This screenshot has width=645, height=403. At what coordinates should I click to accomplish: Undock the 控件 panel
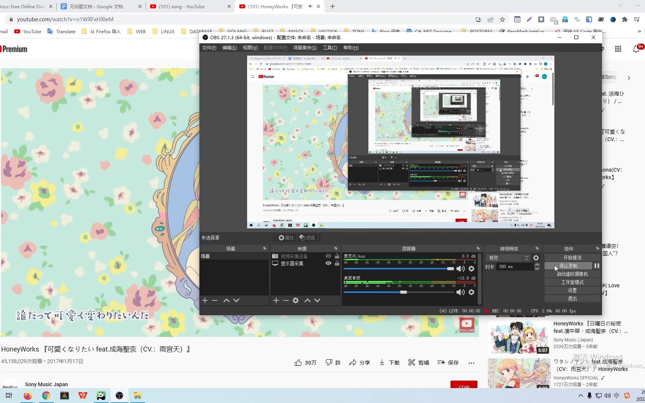(598, 249)
